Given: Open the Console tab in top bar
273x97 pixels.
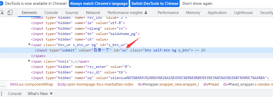Looking at the screenshot, I should [x=51, y=13].
